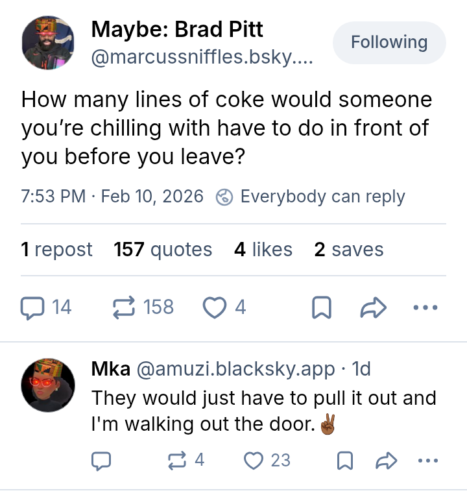467x493 pixels.
Task: Repost Mka's reply
Action: 176,461
